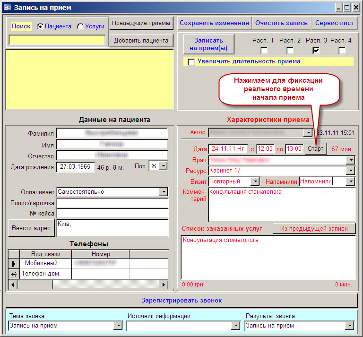Click the address field with Київ
Image resolution: width=363 pixels, height=337 pixels.
(112, 228)
